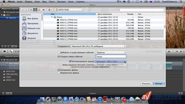Screen dimensions: 185x104
Task: Sort files by Дата изменения column
Action: [109, 14]
